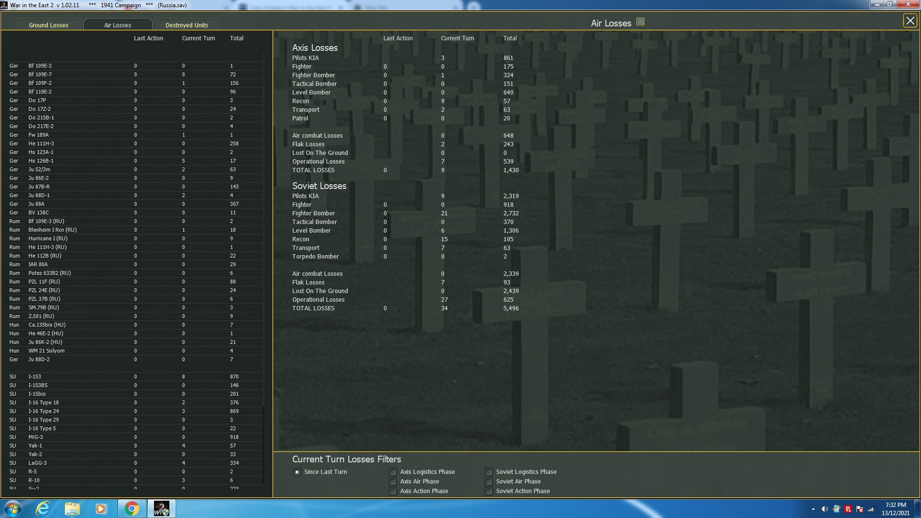
Task: Close the Air Losses window with X
Action: point(909,21)
